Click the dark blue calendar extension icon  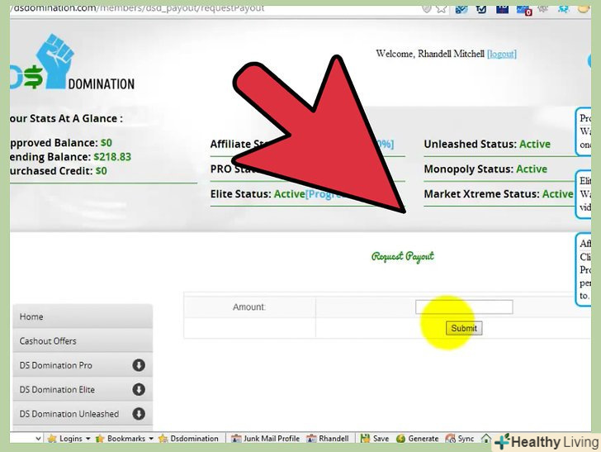502,8
